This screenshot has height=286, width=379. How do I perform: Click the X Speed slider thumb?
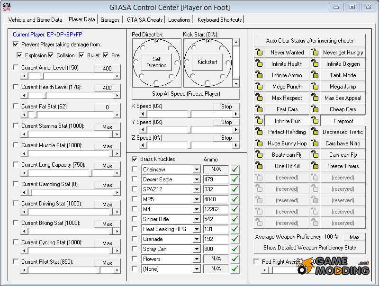189,114
